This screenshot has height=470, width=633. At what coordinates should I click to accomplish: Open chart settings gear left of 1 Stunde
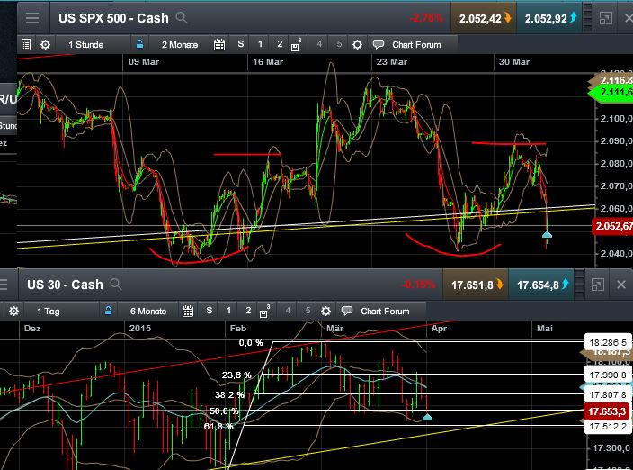45,44
